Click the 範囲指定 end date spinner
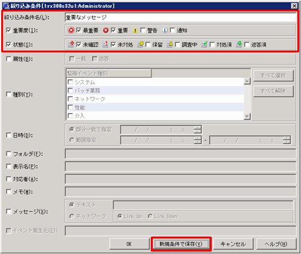This screenshot has height=254, width=301. click(287, 140)
